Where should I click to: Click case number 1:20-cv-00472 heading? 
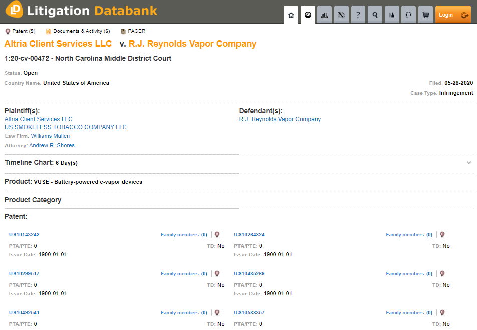pyautogui.click(x=88, y=58)
